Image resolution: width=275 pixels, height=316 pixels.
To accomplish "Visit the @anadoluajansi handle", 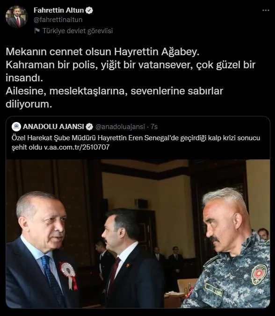I will coord(120,127).
